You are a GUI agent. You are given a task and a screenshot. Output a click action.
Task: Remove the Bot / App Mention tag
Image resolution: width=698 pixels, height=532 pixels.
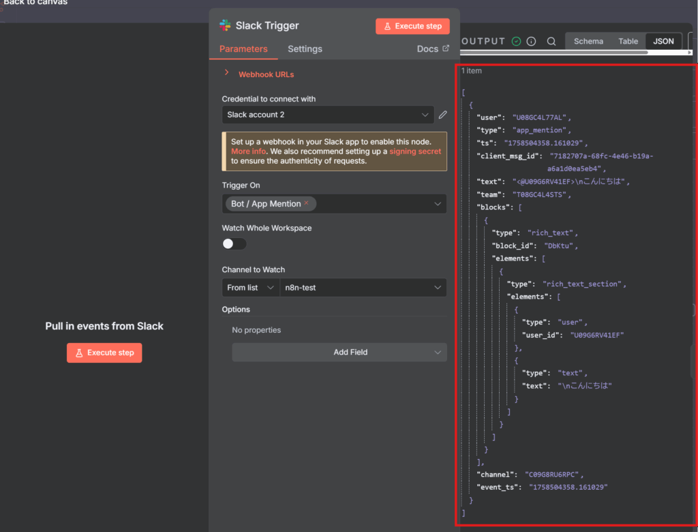coord(306,203)
